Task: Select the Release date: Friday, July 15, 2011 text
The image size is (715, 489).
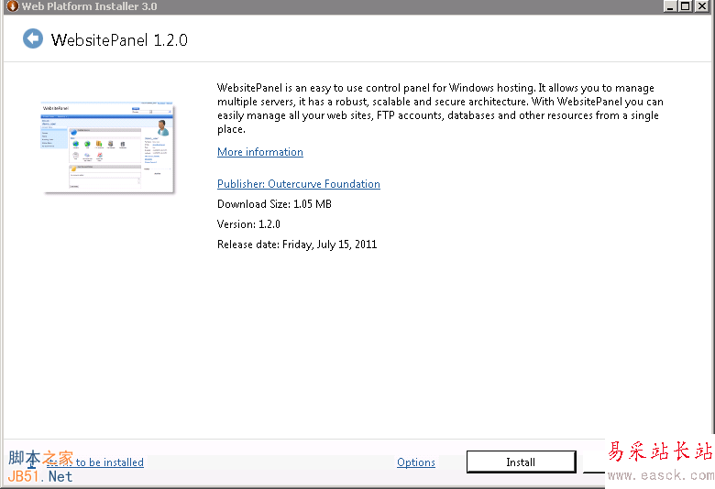Action: 297,244
